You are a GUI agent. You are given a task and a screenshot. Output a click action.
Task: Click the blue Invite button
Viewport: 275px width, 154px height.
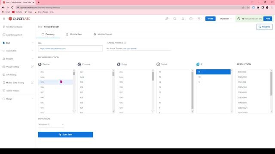coord(210,19)
